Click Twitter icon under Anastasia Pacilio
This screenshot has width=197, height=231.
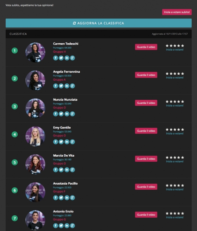point(61,198)
